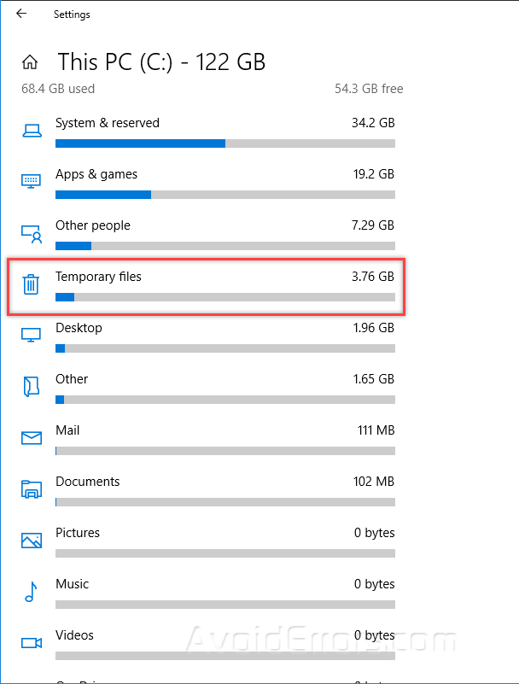This screenshot has height=684, width=519.
Task: Click the Desktop storage usage bar
Action: tap(225, 348)
